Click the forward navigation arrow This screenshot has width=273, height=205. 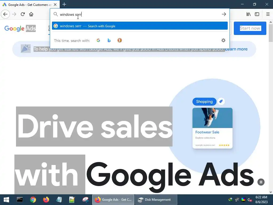(14, 14)
